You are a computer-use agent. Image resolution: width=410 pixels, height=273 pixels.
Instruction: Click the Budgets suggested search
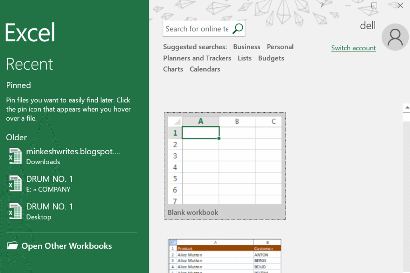pyautogui.click(x=271, y=58)
